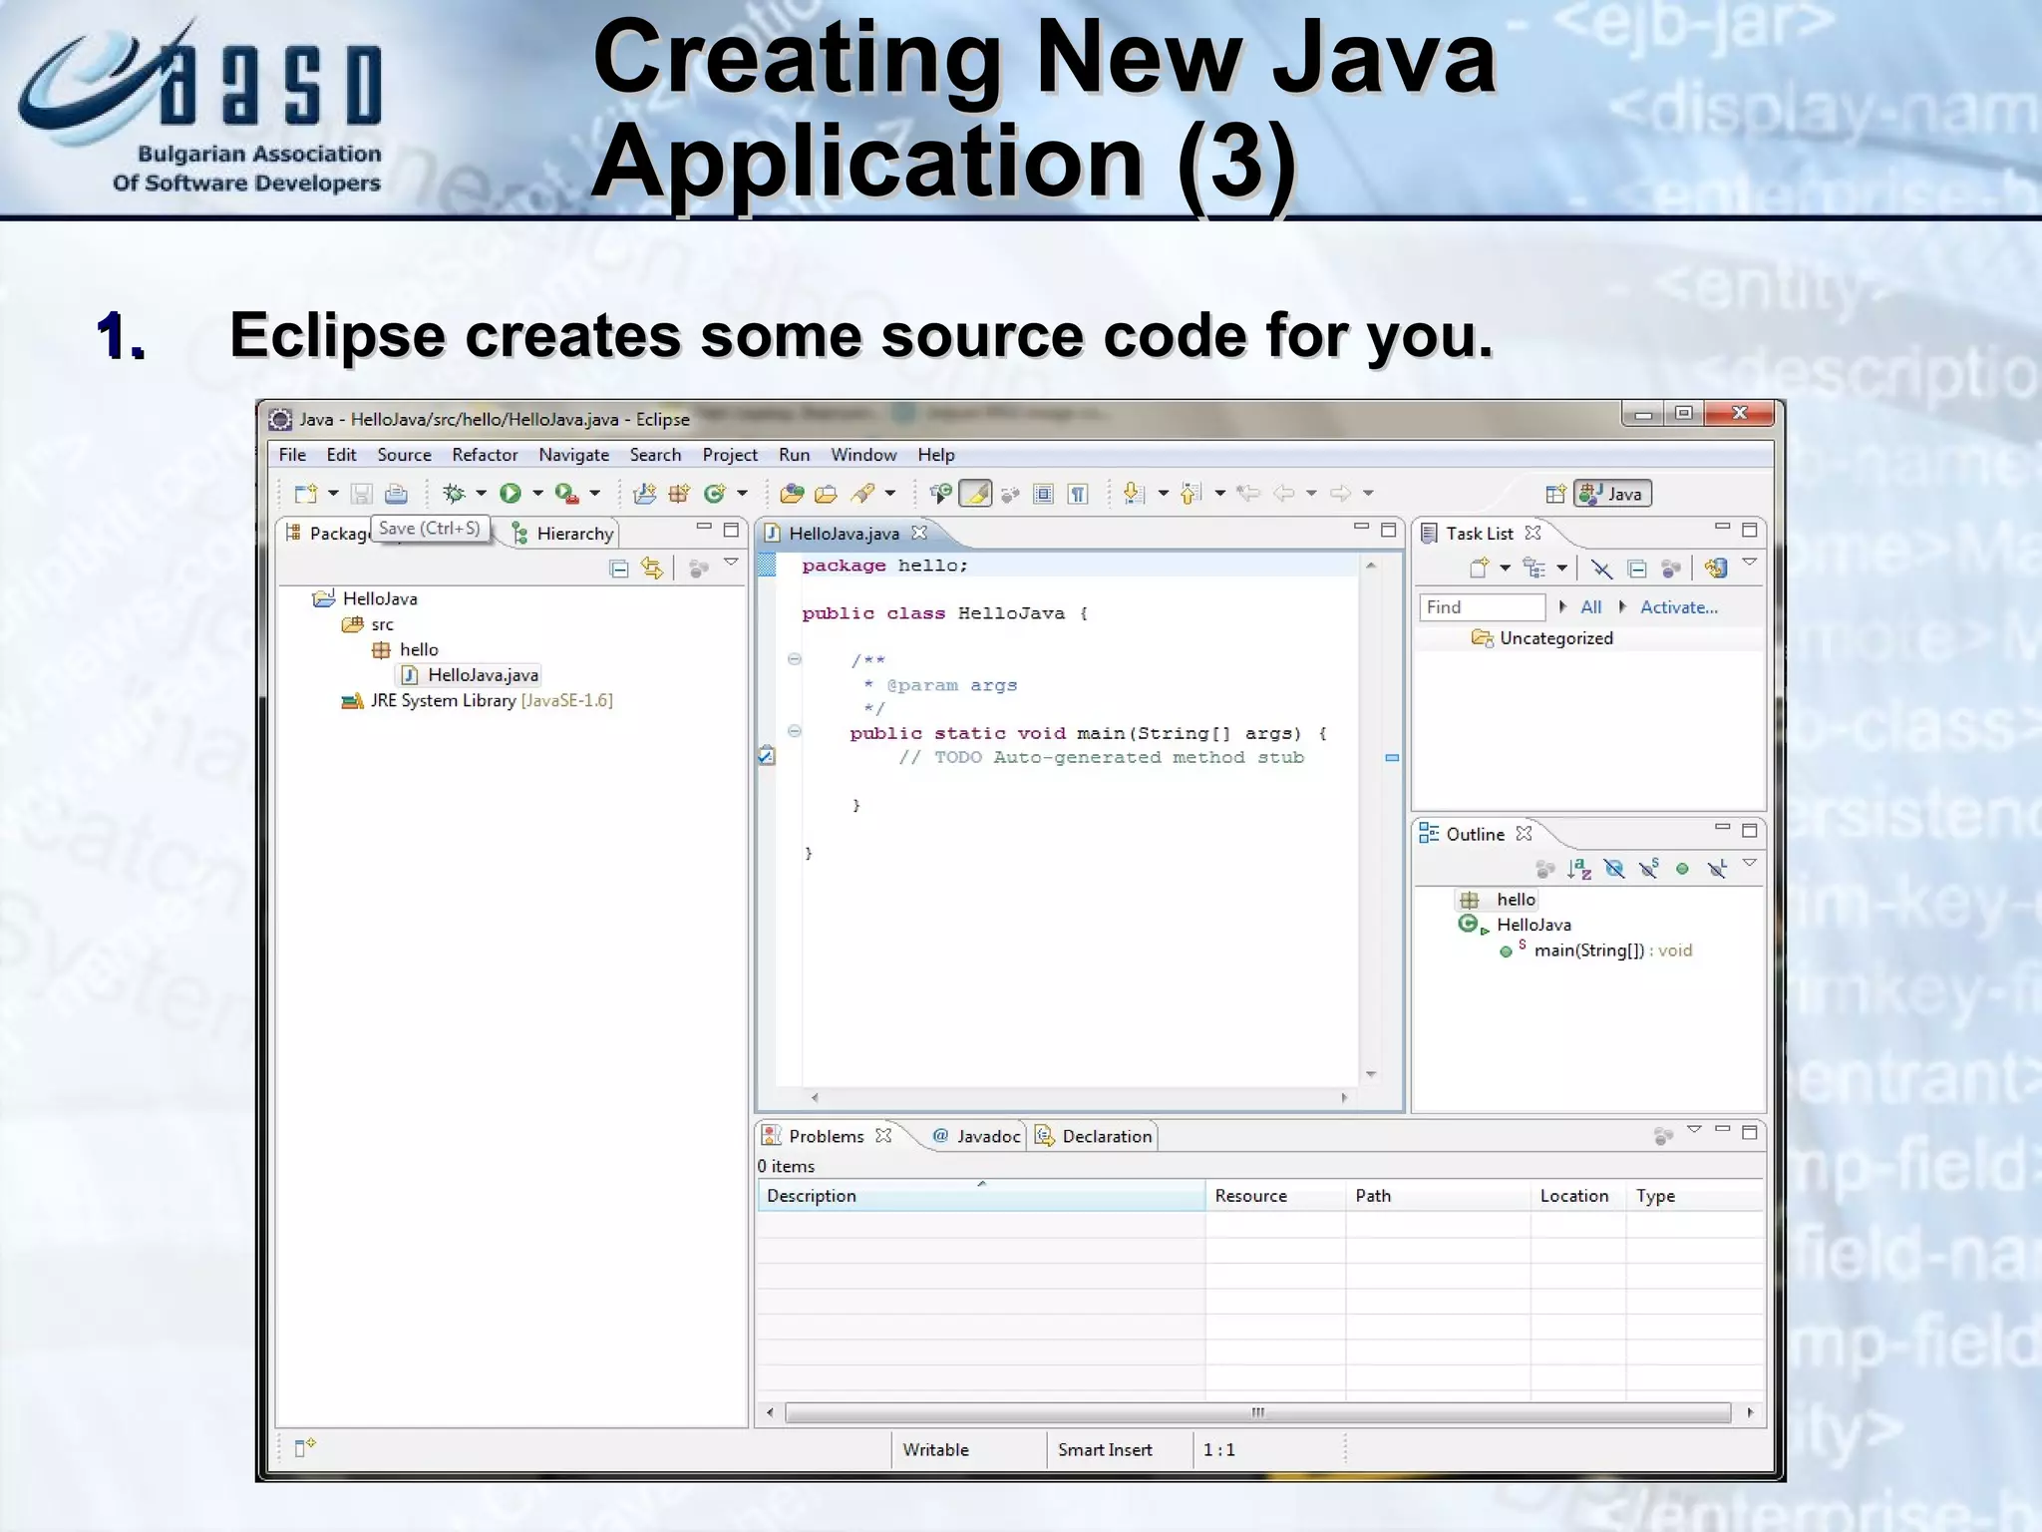Open the Run menu
Image resolution: width=2042 pixels, height=1532 pixels.
pos(794,455)
